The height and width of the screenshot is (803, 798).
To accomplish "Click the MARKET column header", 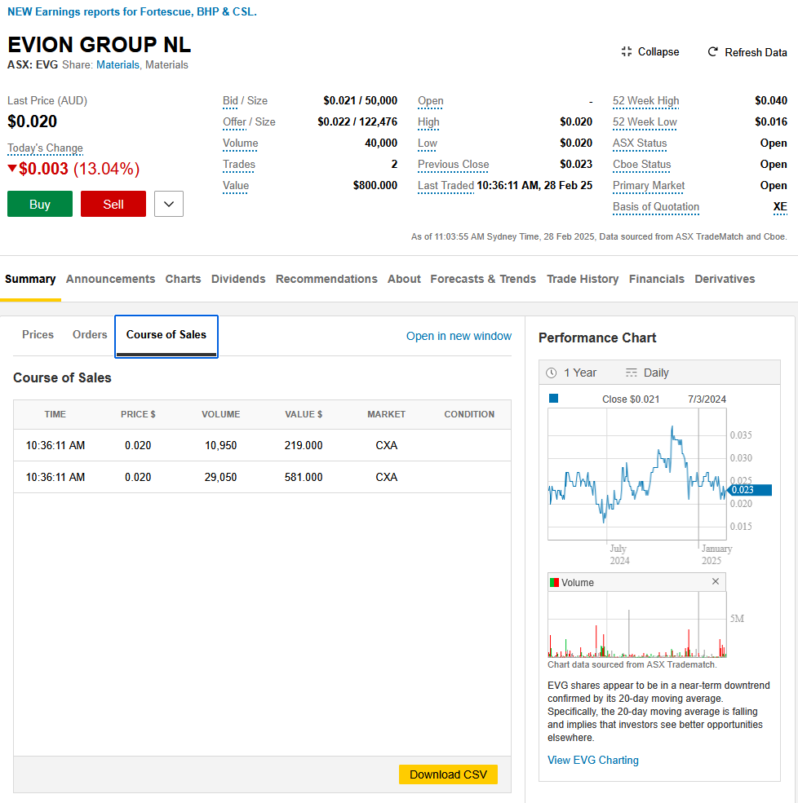I will (387, 414).
